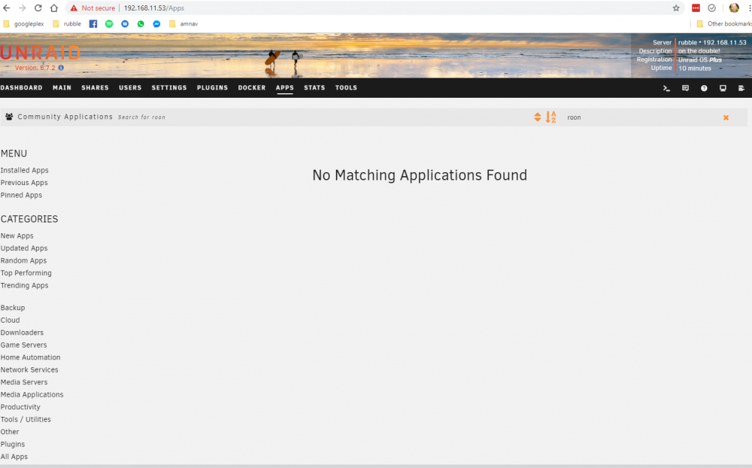Browse the Updated Apps category
Viewport: 752px width, 468px height.
coord(24,248)
